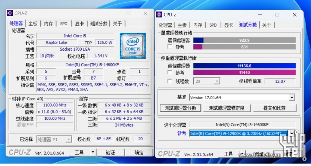
Task: Click 提交和比较 submit button
Action: [x=274, y=108]
